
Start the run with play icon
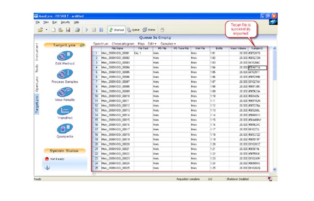pyautogui.click(x=87, y=30)
